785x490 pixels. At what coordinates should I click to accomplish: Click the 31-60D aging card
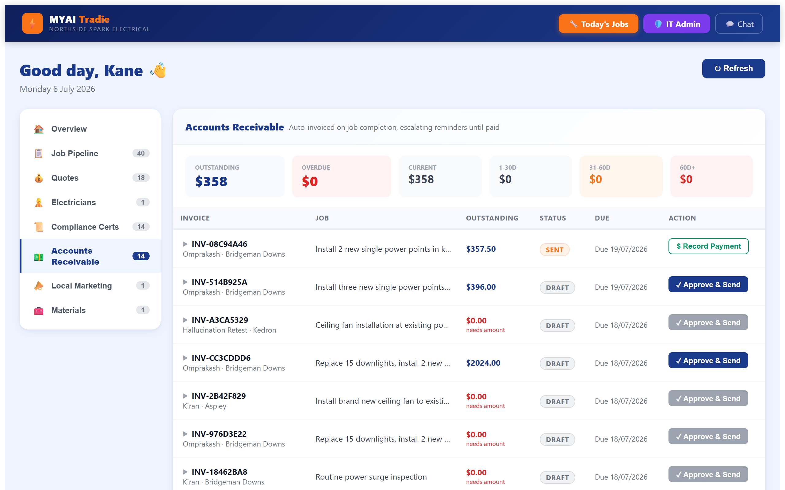[621, 176]
